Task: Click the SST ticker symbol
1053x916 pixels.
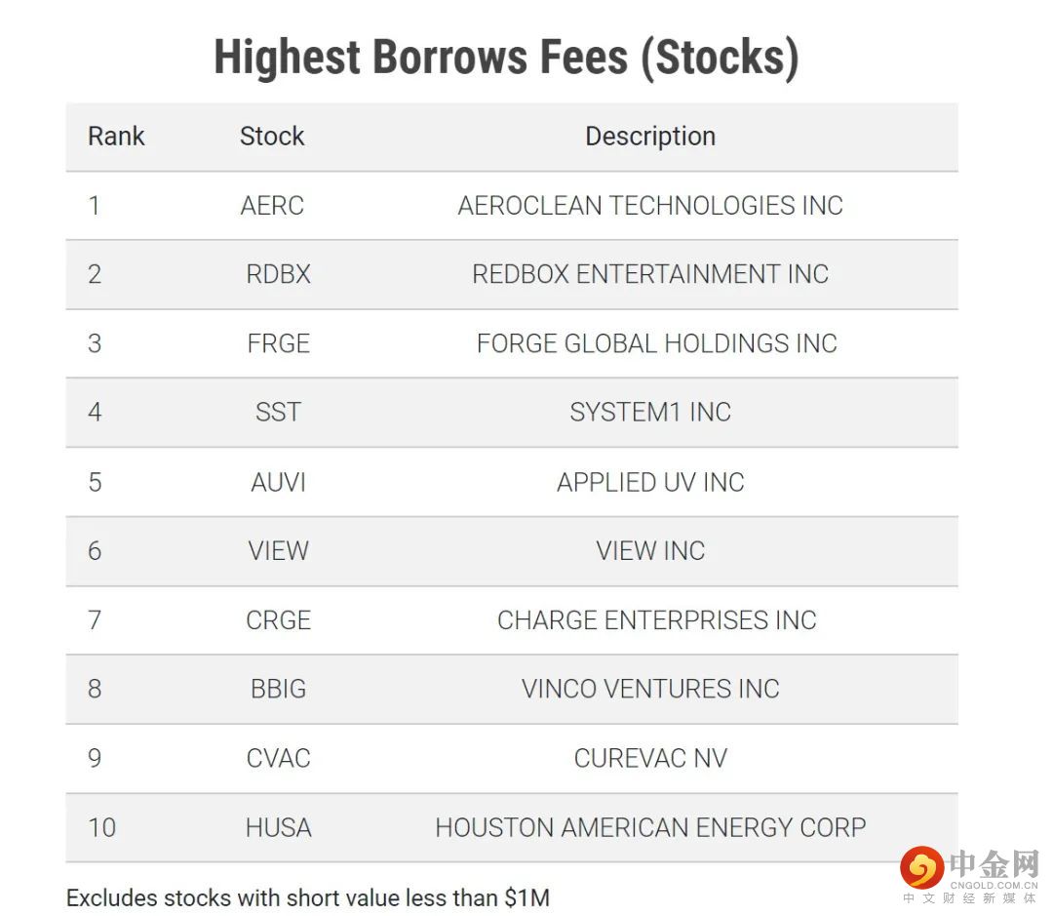Action: click(278, 412)
